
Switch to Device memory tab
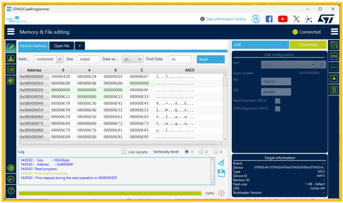tap(33, 46)
